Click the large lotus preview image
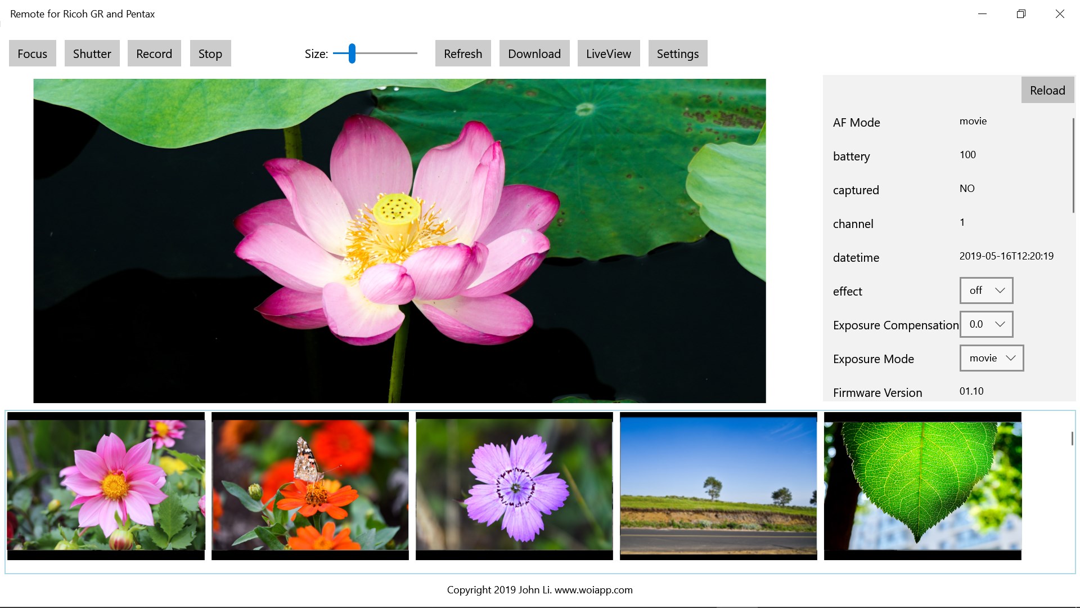The height and width of the screenshot is (608, 1080). tap(399, 241)
